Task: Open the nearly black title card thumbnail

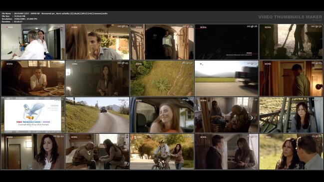Action: click(227, 42)
